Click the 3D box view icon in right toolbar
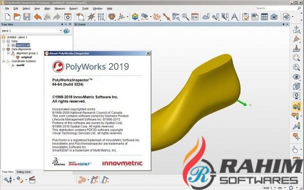This screenshot has width=304, height=190. point(296,86)
